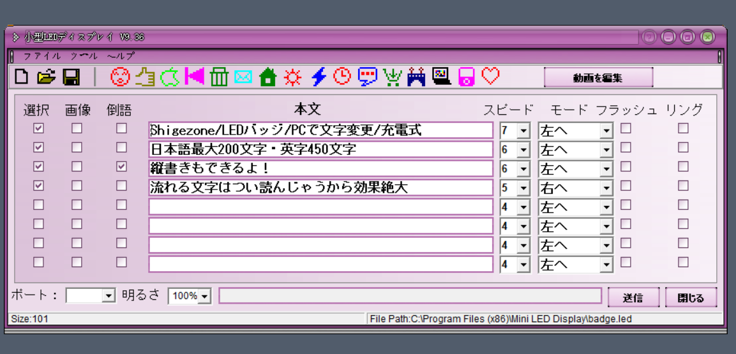
Task: Enable フラッシュ for the Shigezone row
Action: (626, 128)
